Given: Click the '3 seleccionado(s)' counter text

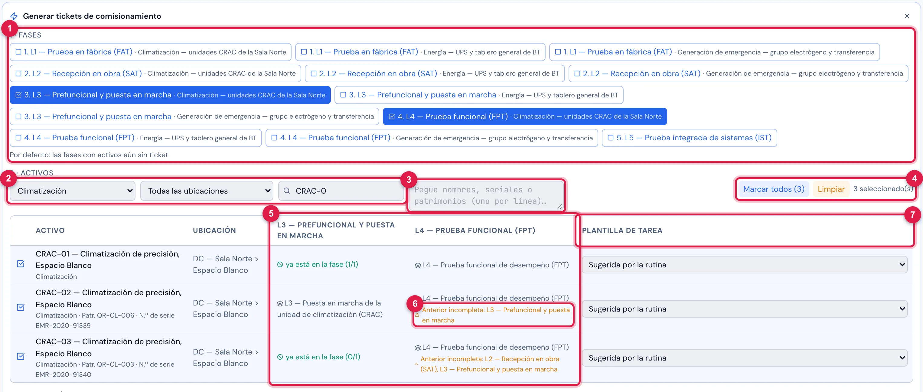Looking at the screenshot, I should 882,189.
